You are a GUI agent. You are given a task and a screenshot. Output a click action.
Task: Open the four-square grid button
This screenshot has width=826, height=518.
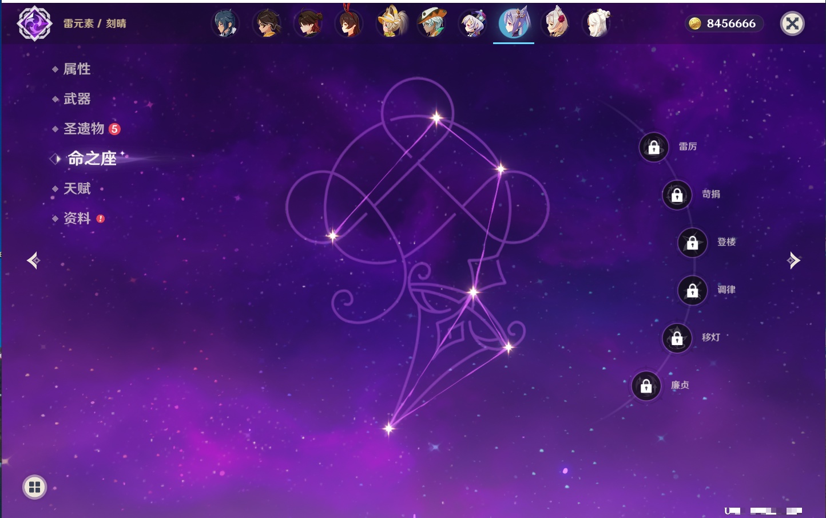tap(34, 487)
